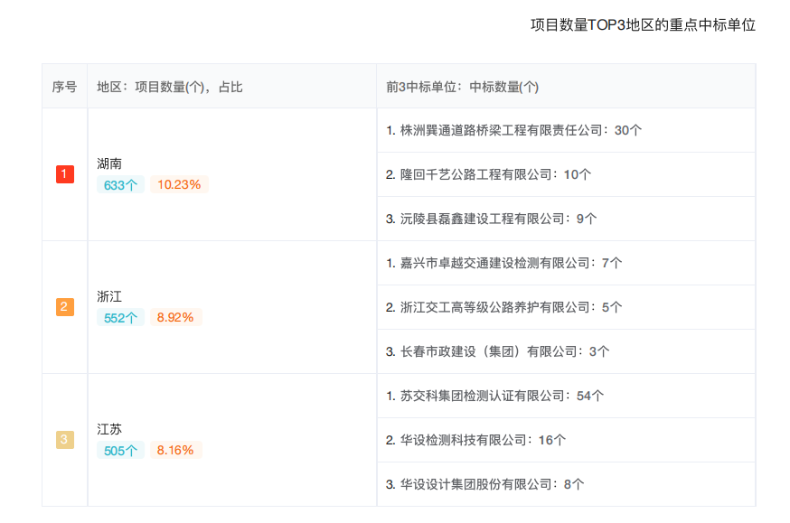This screenshot has width=790, height=523.
Task: Select the 湖南 region name
Action: (109, 164)
